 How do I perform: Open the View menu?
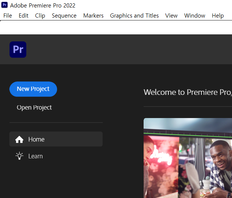(x=171, y=16)
